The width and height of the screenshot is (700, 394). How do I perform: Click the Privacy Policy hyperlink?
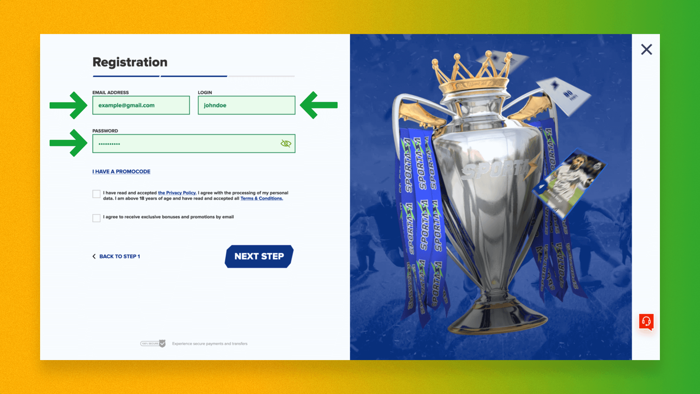(x=176, y=192)
